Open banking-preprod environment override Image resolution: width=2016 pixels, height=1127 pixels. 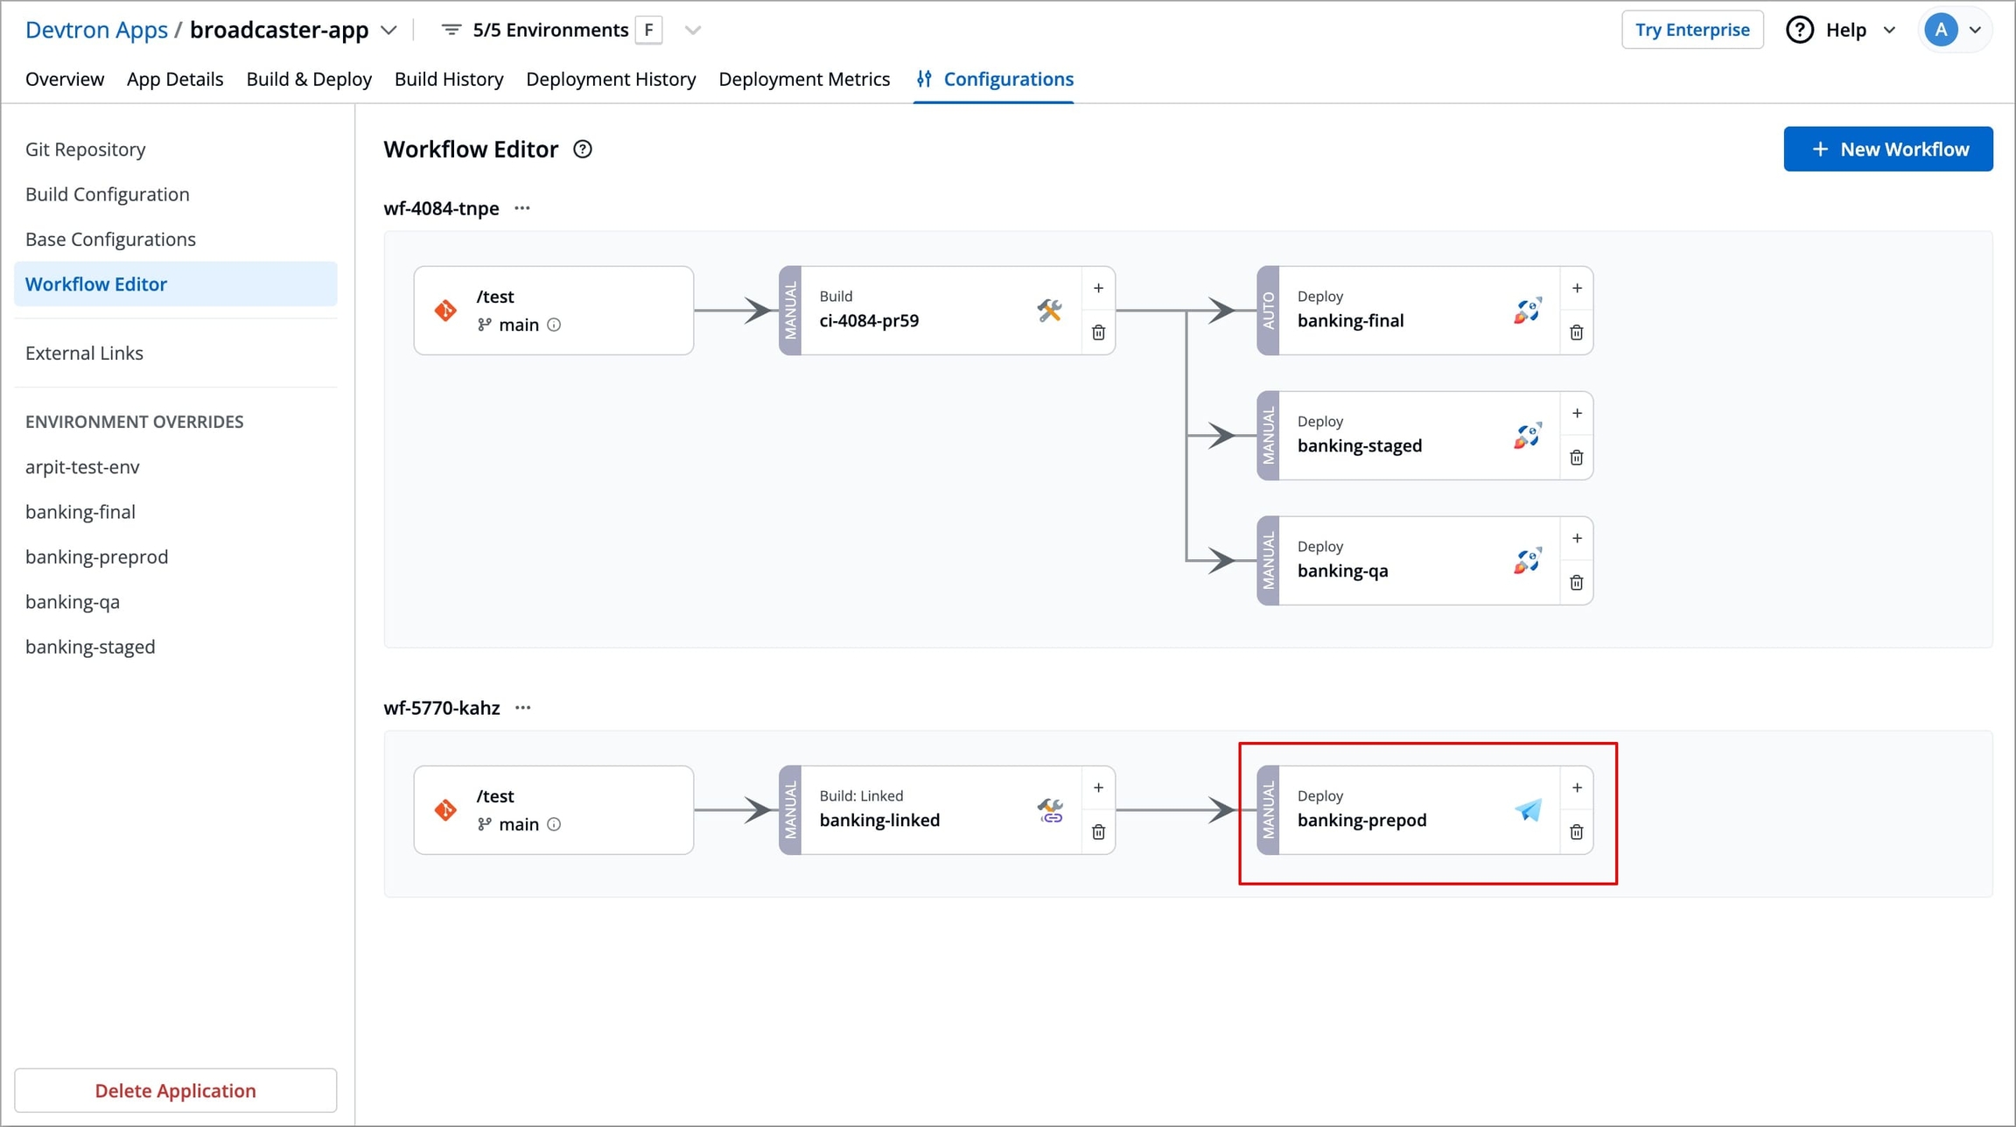(96, 556)
